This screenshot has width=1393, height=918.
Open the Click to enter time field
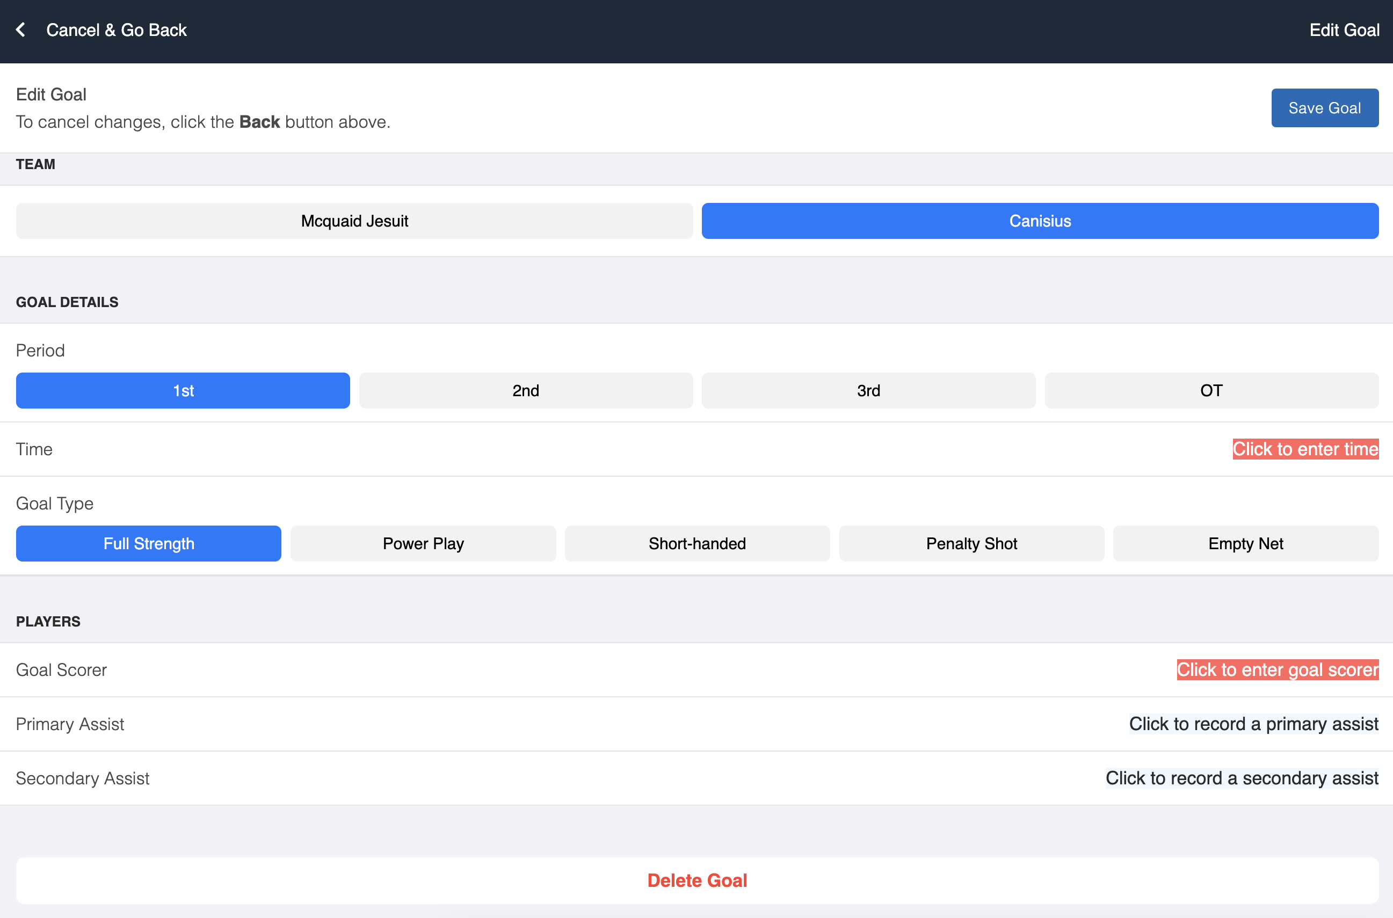click(x=1304, y=449)
